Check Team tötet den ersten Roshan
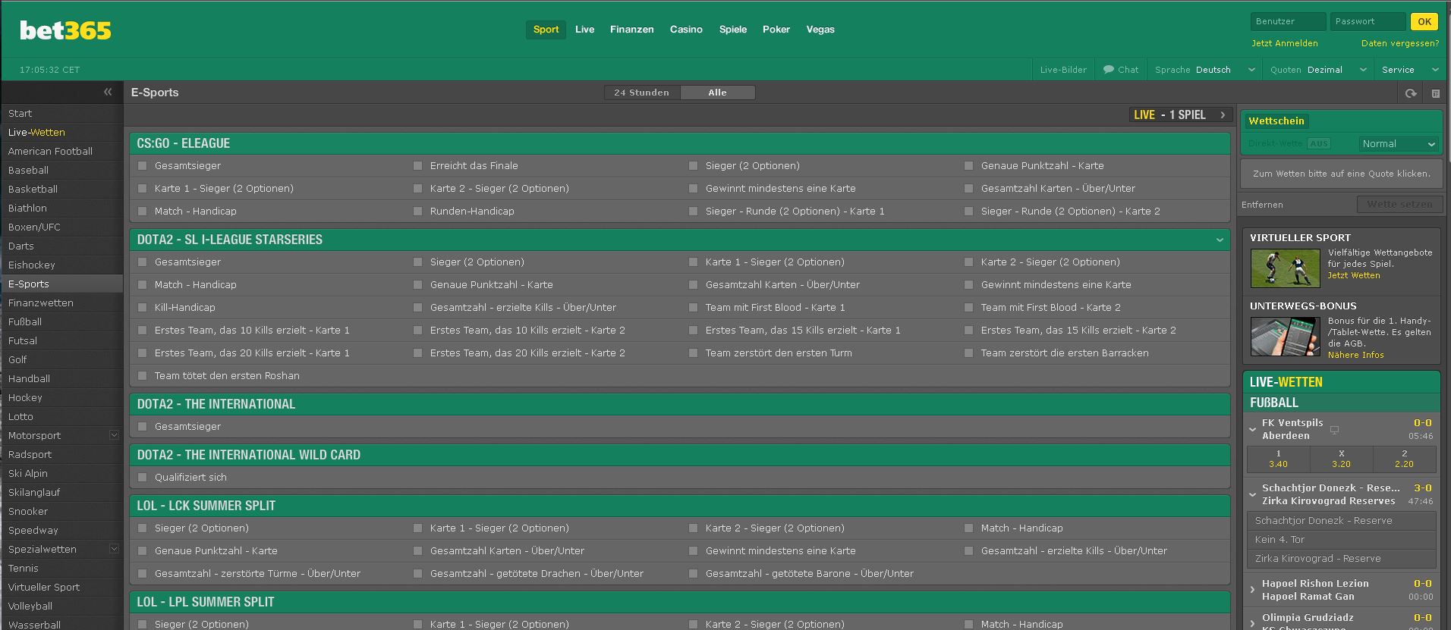The height and width of the screenshot is (630, 1451). (142, 375)
